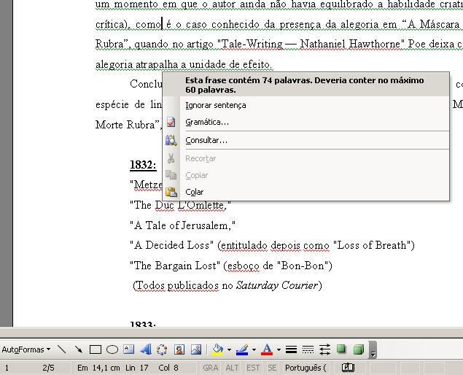Click the Consultar binoculars icon in context menu
This screenshot has width=463, height=375.
point(171,140)
